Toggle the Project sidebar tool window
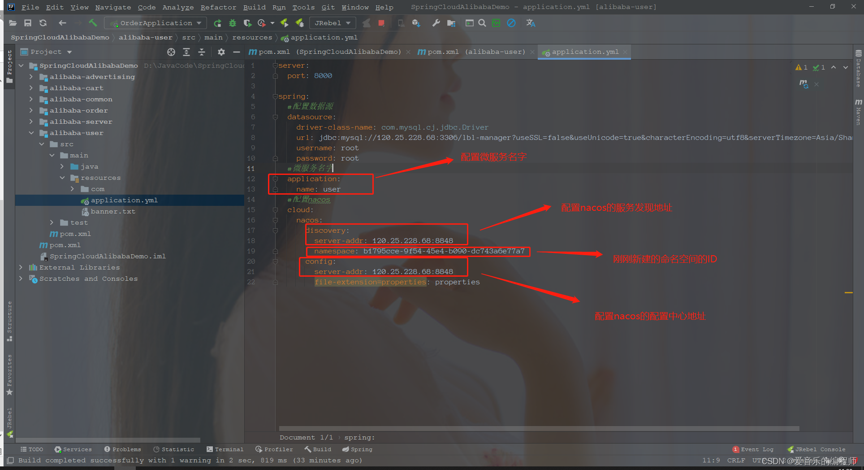The height and width of the screenshot is (470, 864). pyautogui.click(x=9, y=66)
